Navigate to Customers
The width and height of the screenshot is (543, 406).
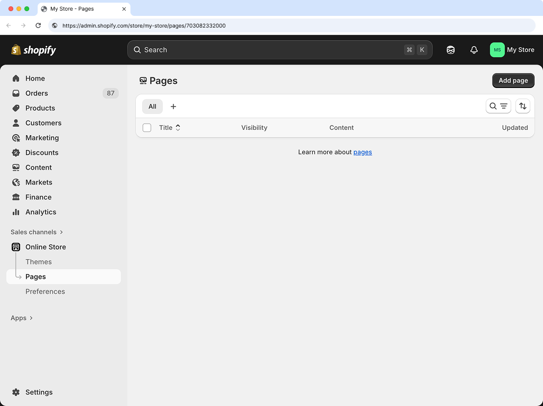[x=42, y=122]
